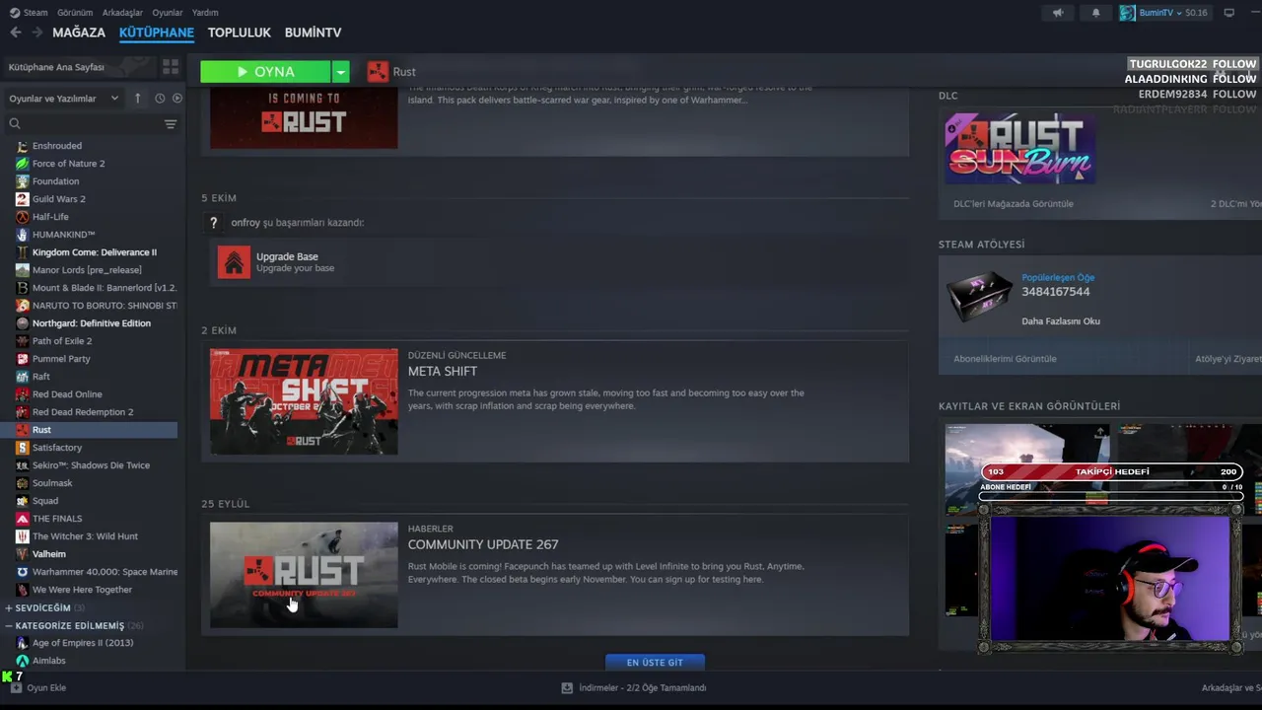Open BuminTV profile avatar
Image resolution: width=1262 pixels, height=710 pixels.
[x=1127, y=13]
